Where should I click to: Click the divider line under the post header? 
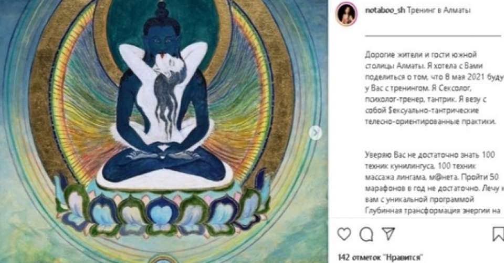click(x=433, y=34)
